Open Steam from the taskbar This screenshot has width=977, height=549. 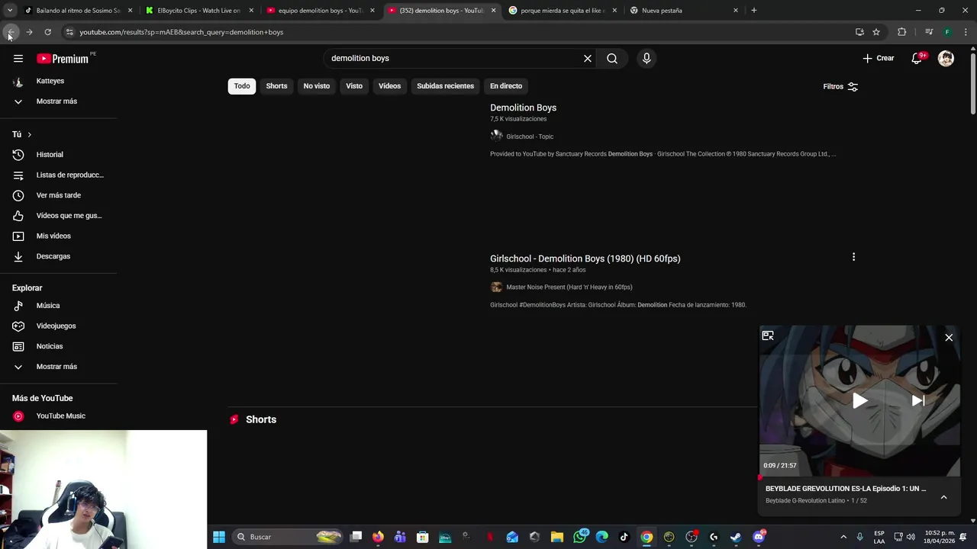[736, 537]
